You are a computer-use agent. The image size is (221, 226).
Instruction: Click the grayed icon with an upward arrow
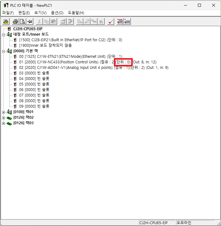tap(87, 22)
